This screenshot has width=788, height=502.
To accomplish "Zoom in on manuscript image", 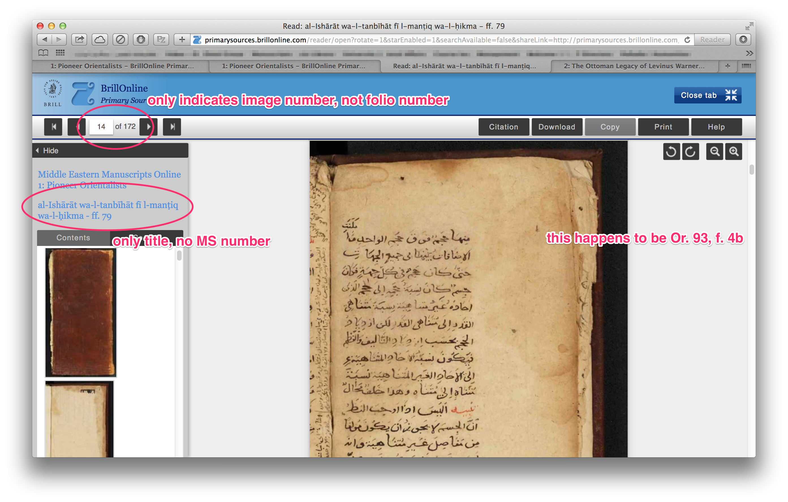I will tap(734, 152).
